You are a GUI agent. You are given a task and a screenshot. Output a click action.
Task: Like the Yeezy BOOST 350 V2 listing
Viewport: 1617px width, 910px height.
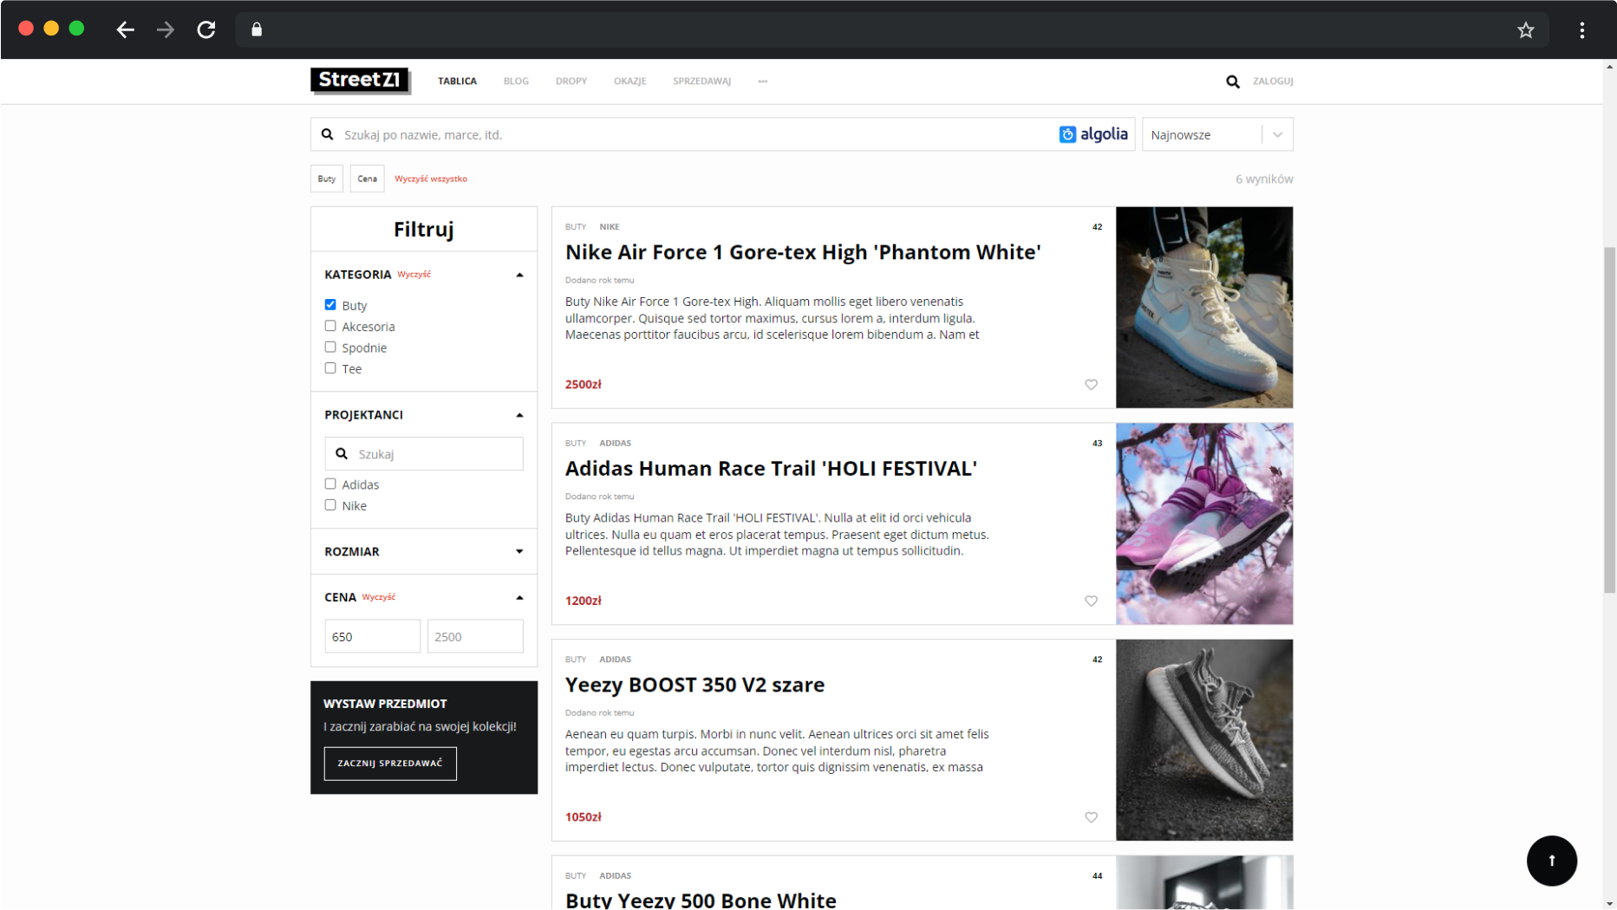[x=1091, y=817]
